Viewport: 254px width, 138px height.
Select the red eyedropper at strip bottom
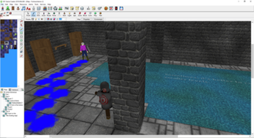point(21,56)
